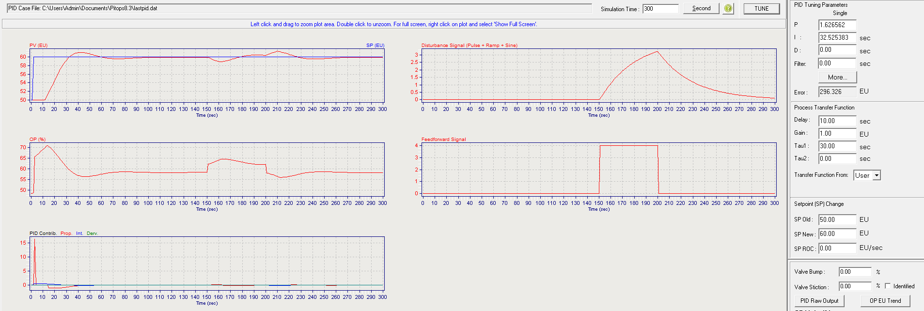Screen dimensions: 924x311
Task: Click the Integral (I) value field
Action: (x=837, y=37)
